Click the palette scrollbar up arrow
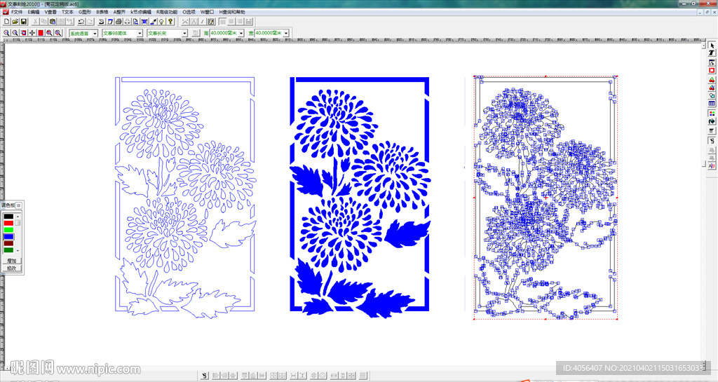The image size is (718, 382). tap(18, 216)
